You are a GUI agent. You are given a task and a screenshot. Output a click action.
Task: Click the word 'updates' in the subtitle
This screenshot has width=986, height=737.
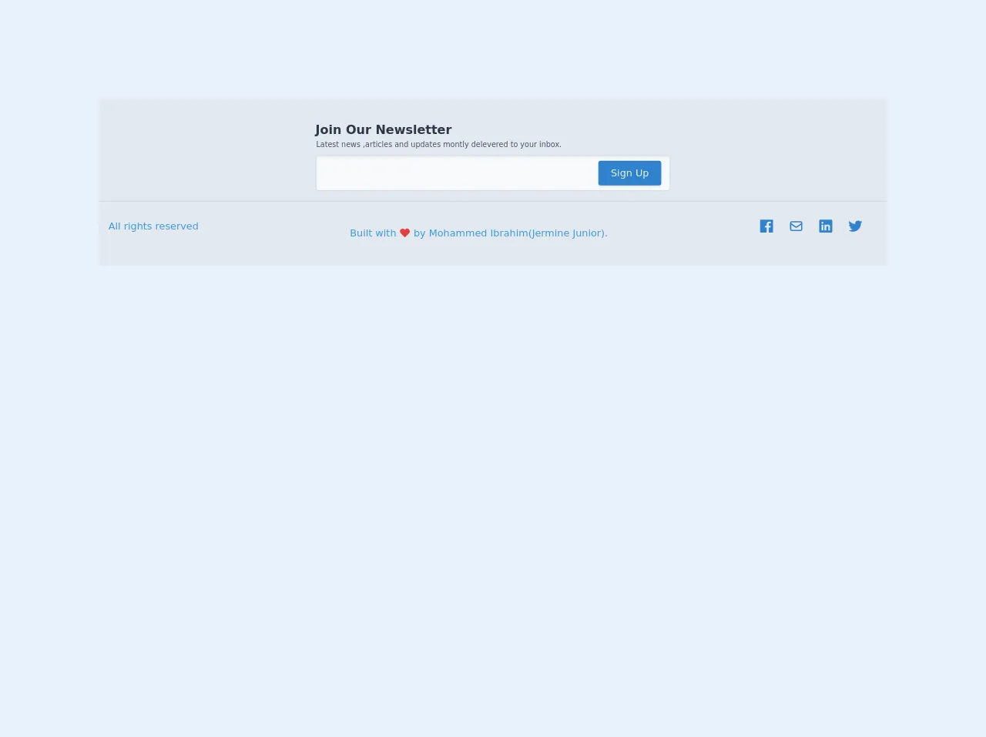[425, 144]
